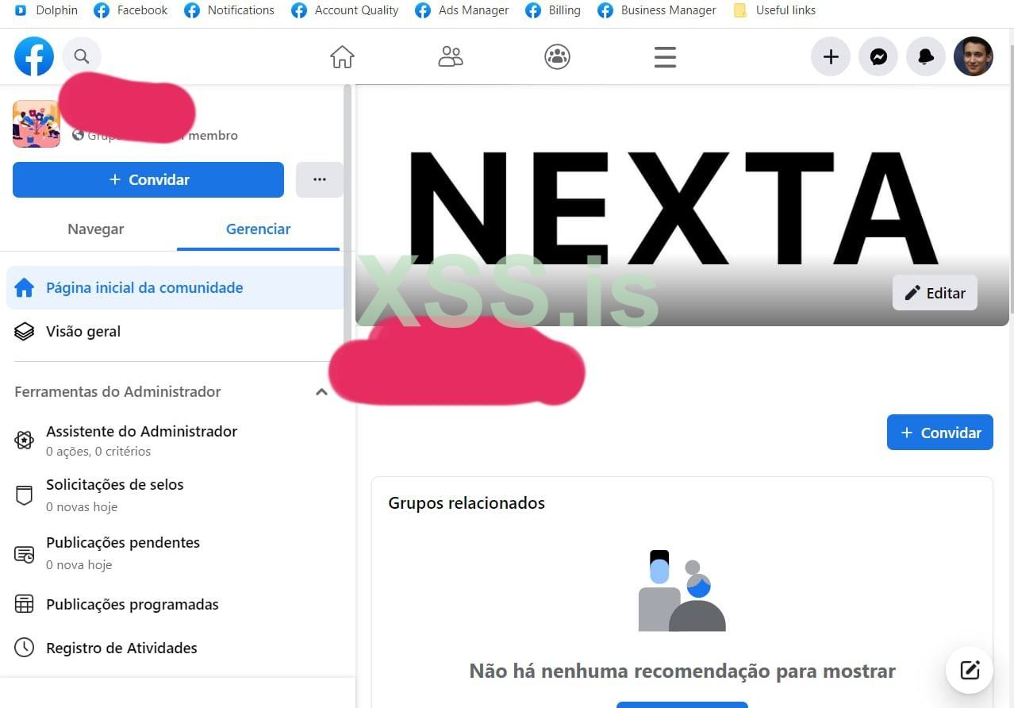The height and width of the screenshot is (708, 1014).
Task: Select Página inicial da comunidade
Action: click(x=175, y=288)
